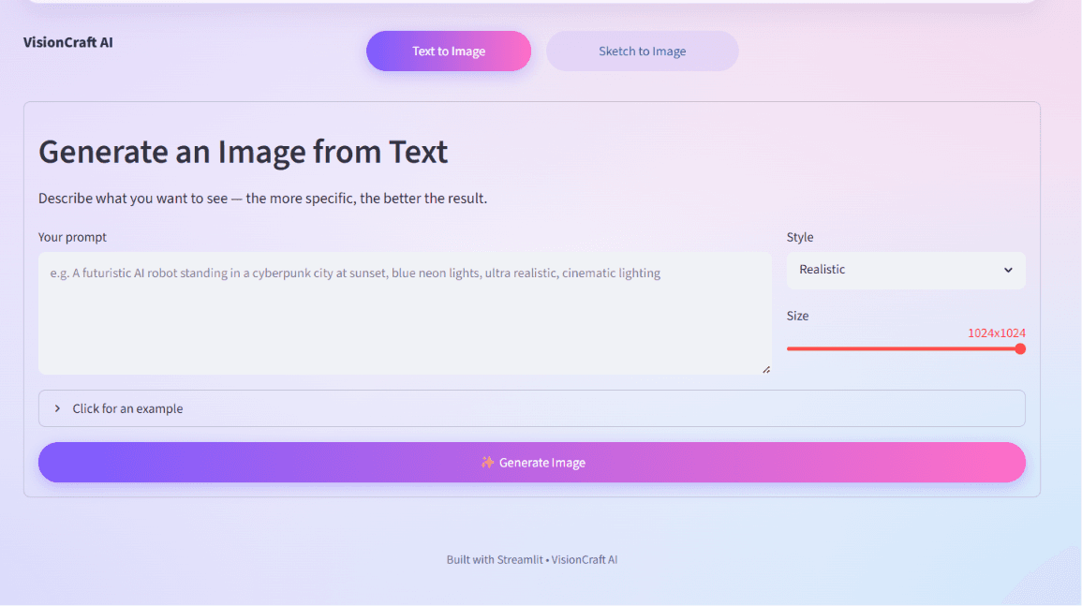This screenshot has width=1082, height=606.
Task: Click the Style dropdown chevron arrow
Action: click(x=1008, y=270)
